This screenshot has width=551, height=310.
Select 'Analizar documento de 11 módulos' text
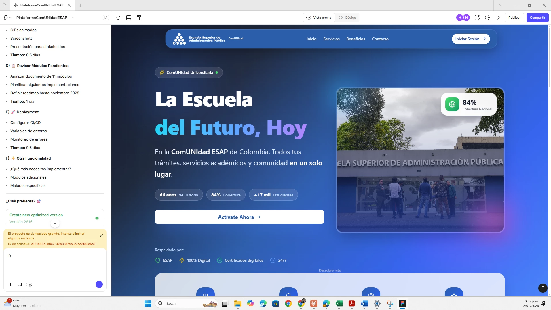[41, 76]
